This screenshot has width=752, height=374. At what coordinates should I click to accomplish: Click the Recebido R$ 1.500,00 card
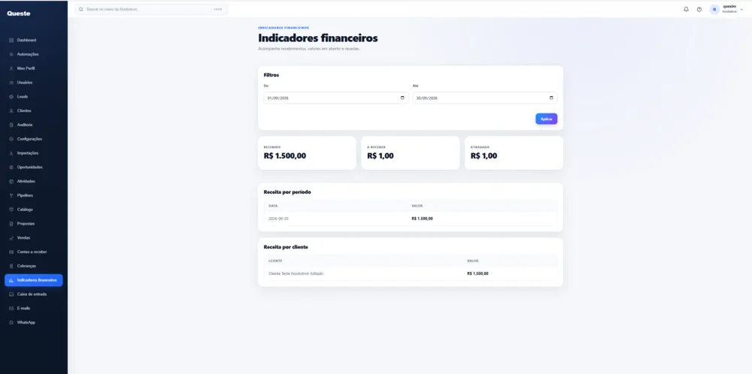click(307, 152)
